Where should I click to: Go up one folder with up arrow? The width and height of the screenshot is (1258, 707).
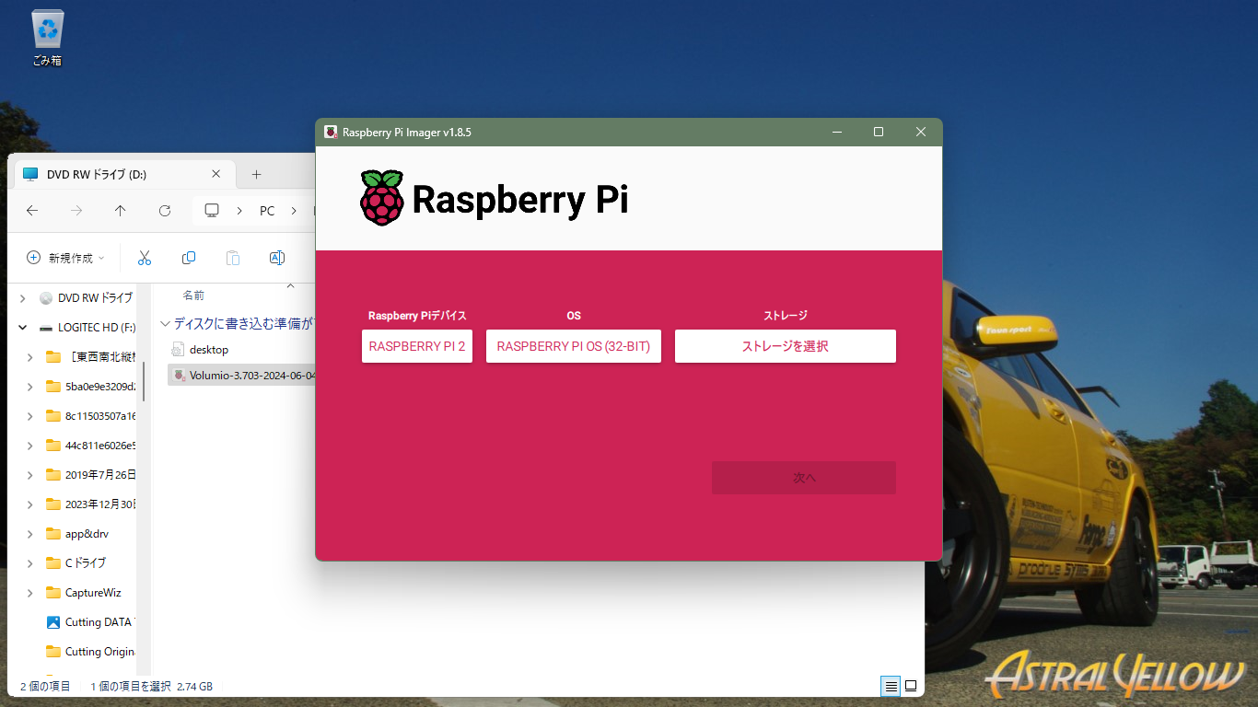pyautogui.click(x=121, y=211)
